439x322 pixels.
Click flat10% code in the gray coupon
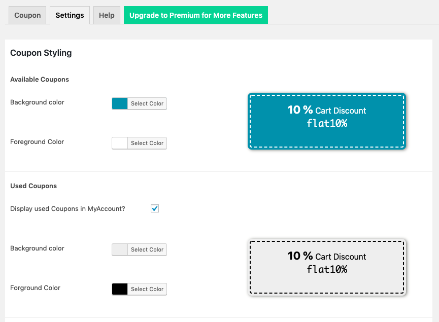coord(327,269)
